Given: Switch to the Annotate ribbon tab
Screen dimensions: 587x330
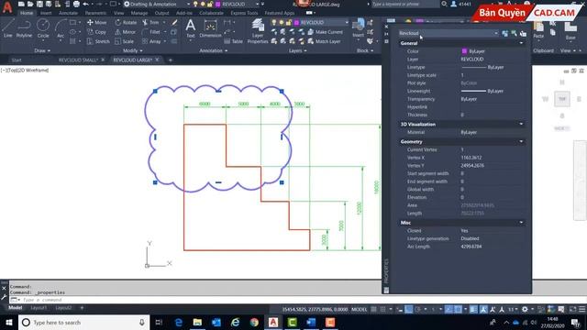Looking at the screenshot, I should click(68, 13).
